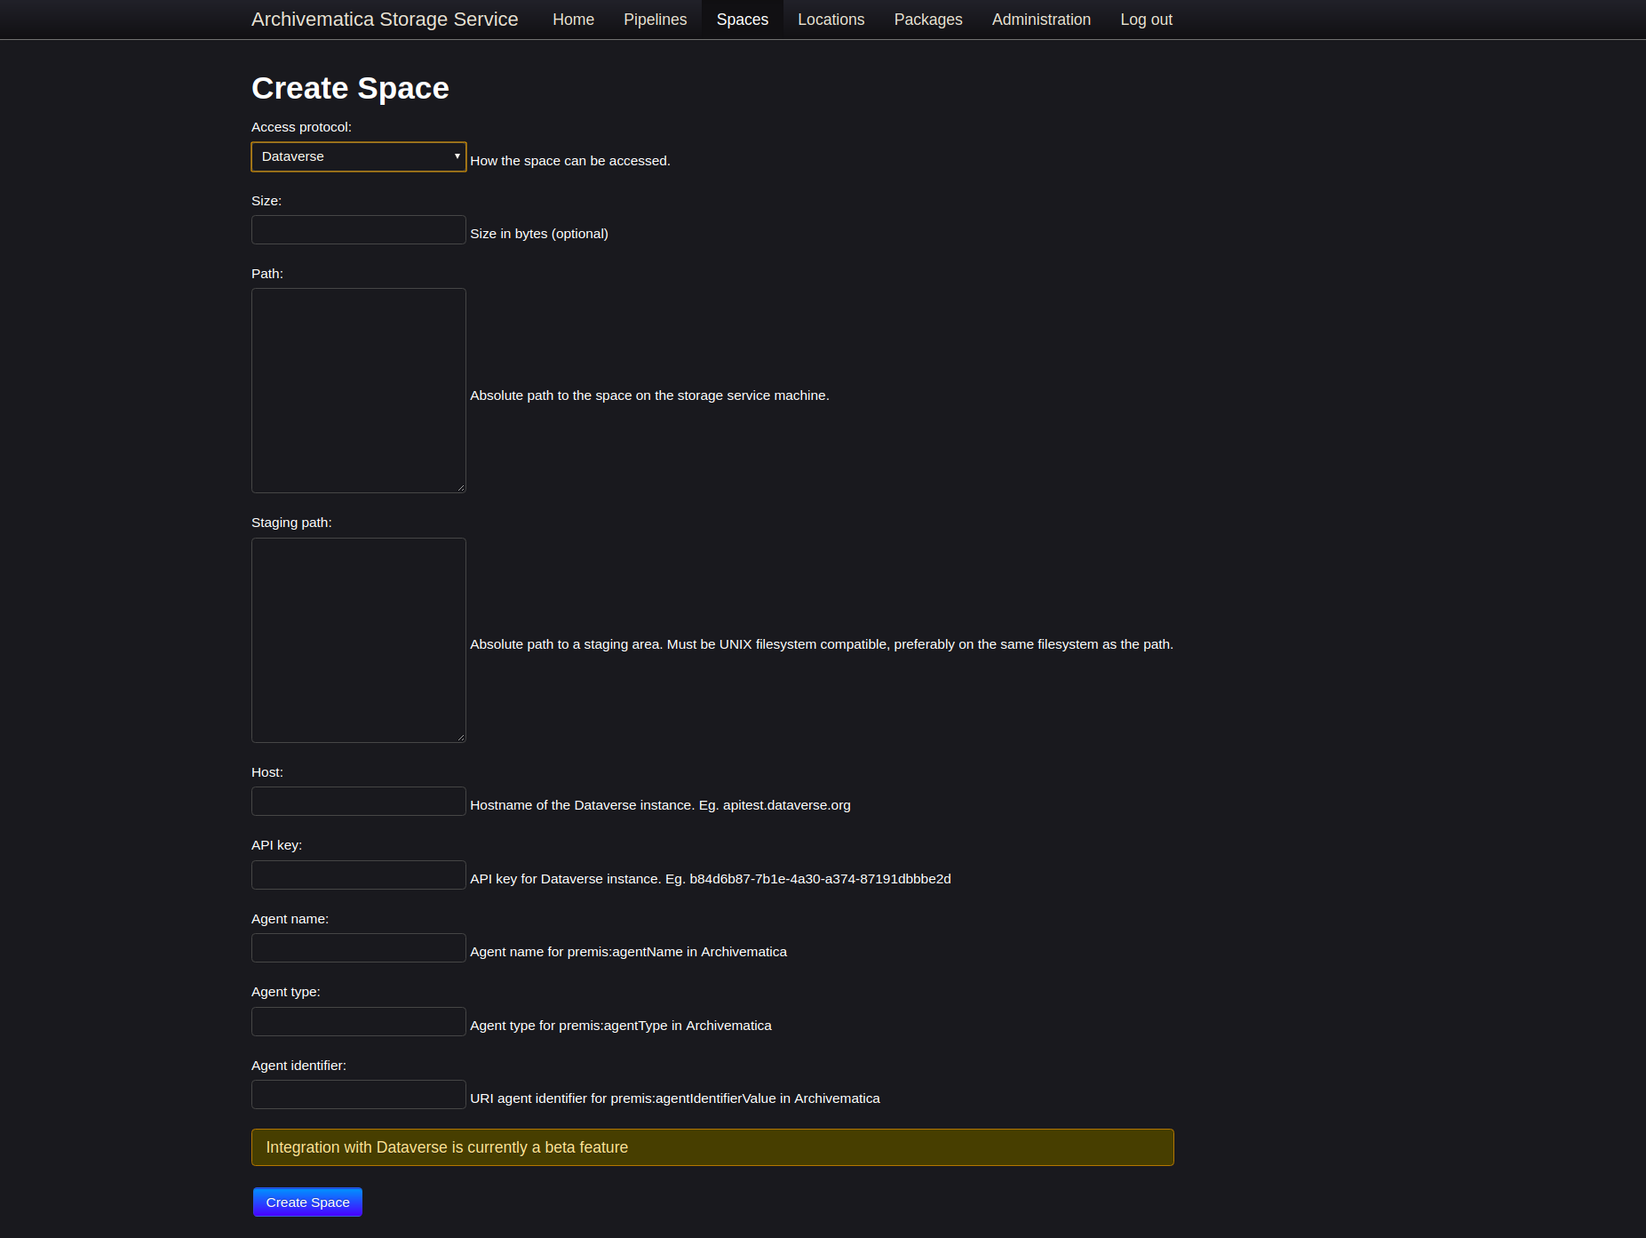Select the Host input field

click(358, 801)
